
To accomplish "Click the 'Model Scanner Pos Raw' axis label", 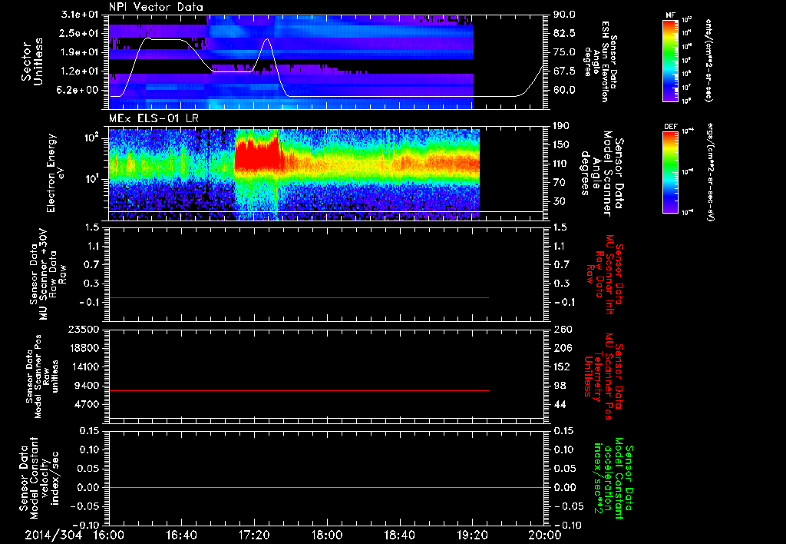I will (41, 376).
